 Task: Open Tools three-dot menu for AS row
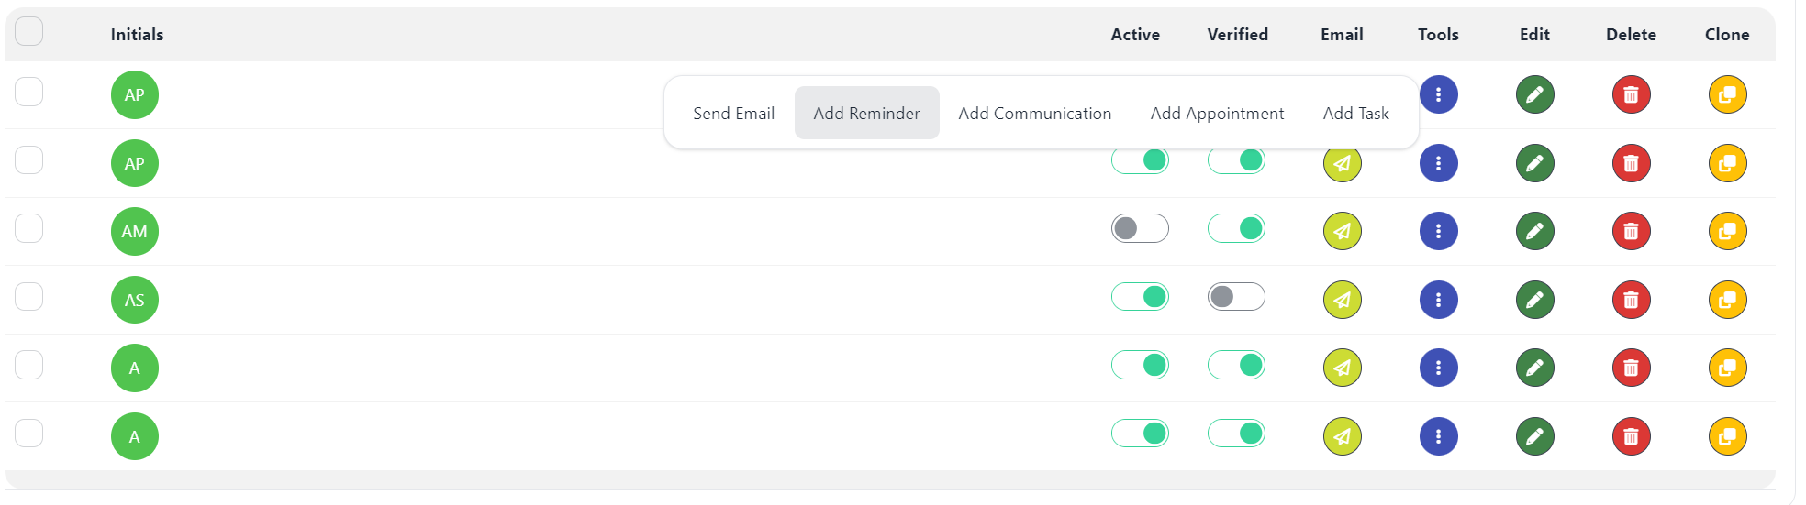click(x=1438, y=300)
